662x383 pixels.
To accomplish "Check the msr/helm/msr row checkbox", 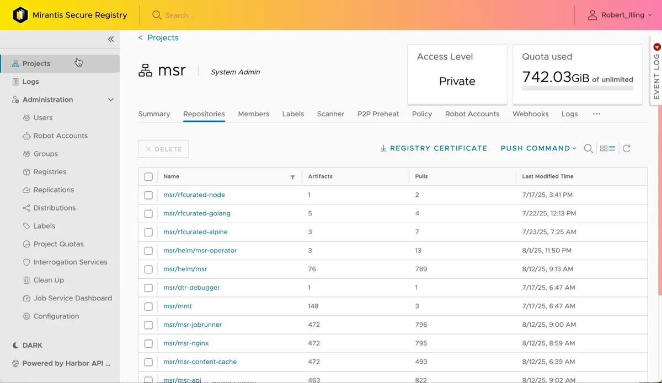I will coord(148,269).
